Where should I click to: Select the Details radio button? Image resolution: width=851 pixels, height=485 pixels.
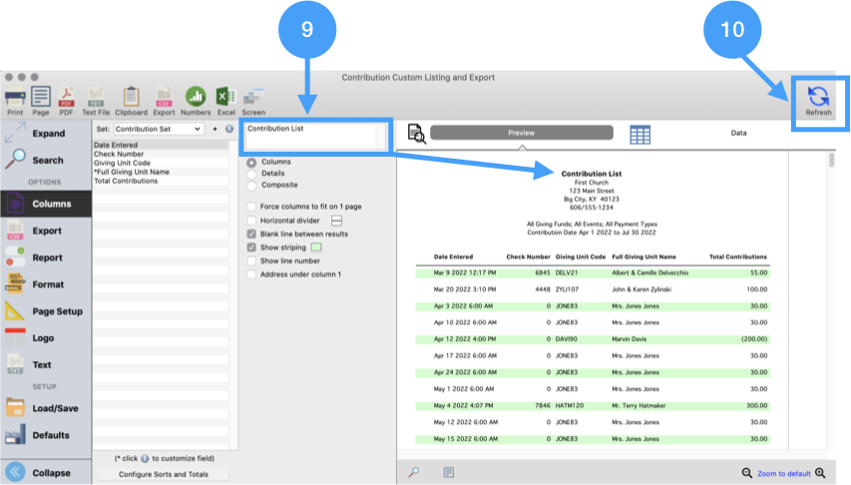click(251, 174)
